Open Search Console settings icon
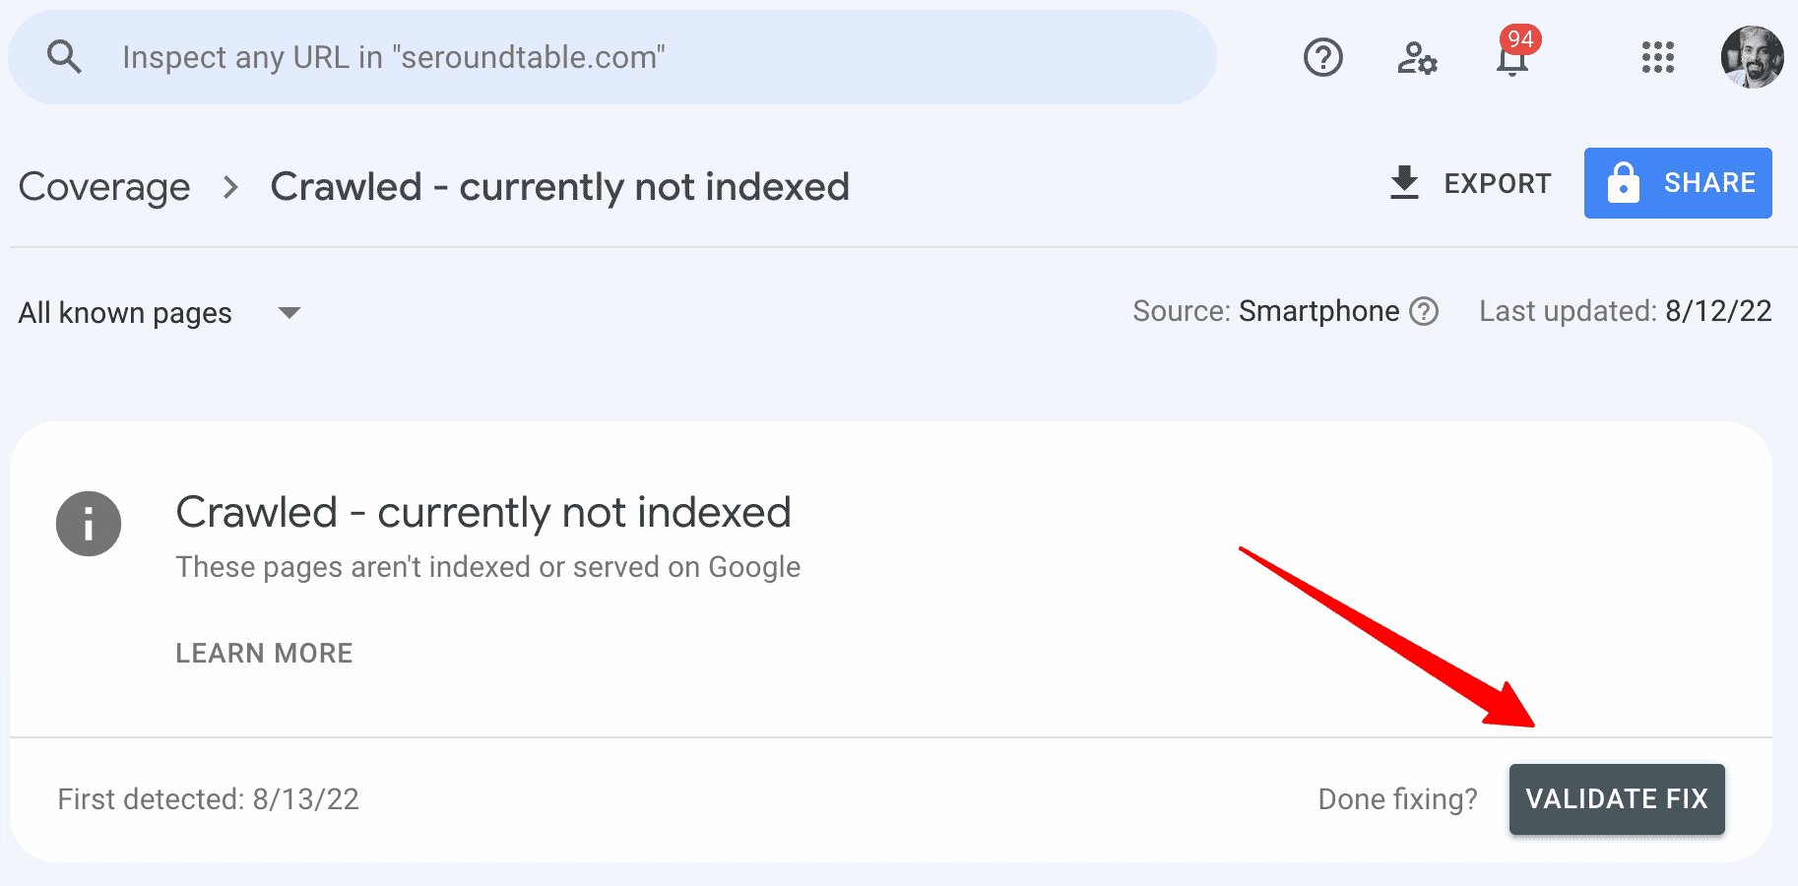1798x886 pixels. pyautogui.click(x=1418, y=57)
